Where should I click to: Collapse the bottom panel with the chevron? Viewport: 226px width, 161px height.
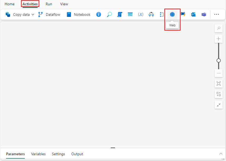pos(221,154)
